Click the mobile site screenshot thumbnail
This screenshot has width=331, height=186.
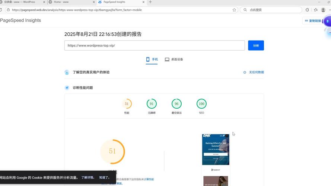point(216,149)
